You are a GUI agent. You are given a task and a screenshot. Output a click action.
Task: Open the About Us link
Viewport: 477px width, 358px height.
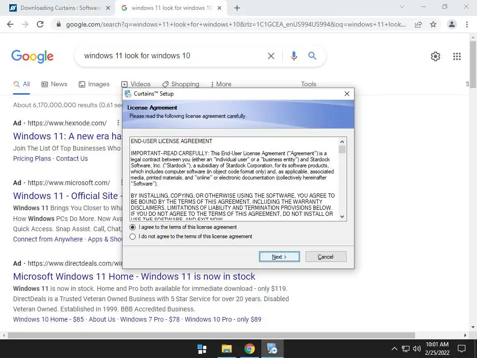pos(102,319)
